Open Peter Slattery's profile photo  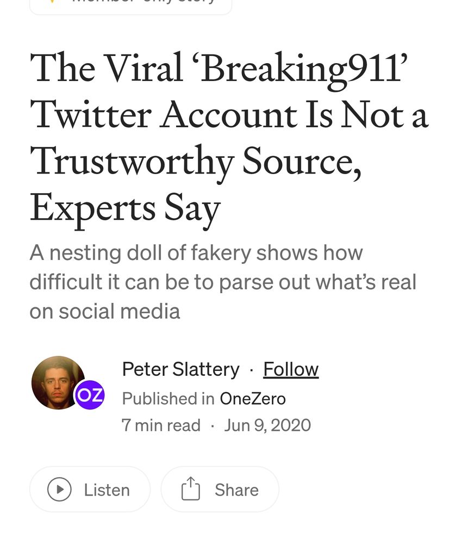pos(58,382)
